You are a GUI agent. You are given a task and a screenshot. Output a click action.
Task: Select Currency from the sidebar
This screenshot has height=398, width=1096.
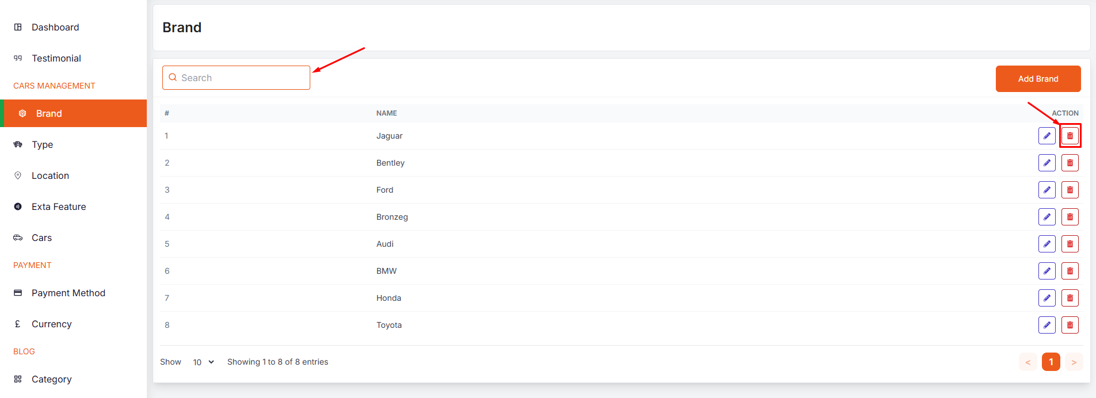pos(52,324)
